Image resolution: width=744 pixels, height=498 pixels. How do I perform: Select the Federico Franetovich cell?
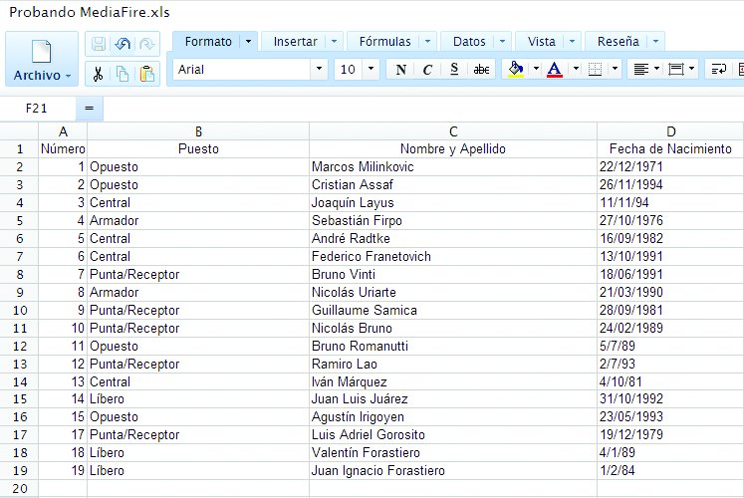453,257
